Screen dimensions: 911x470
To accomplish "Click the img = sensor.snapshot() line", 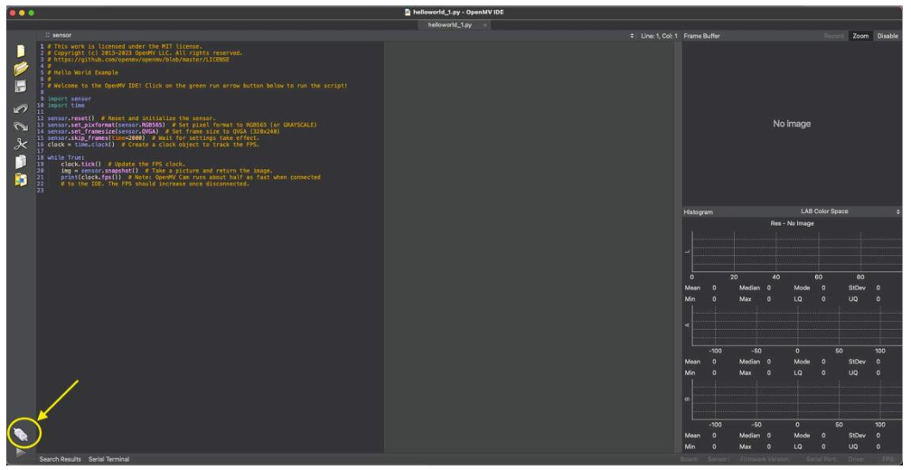I will tap(166, 171).
